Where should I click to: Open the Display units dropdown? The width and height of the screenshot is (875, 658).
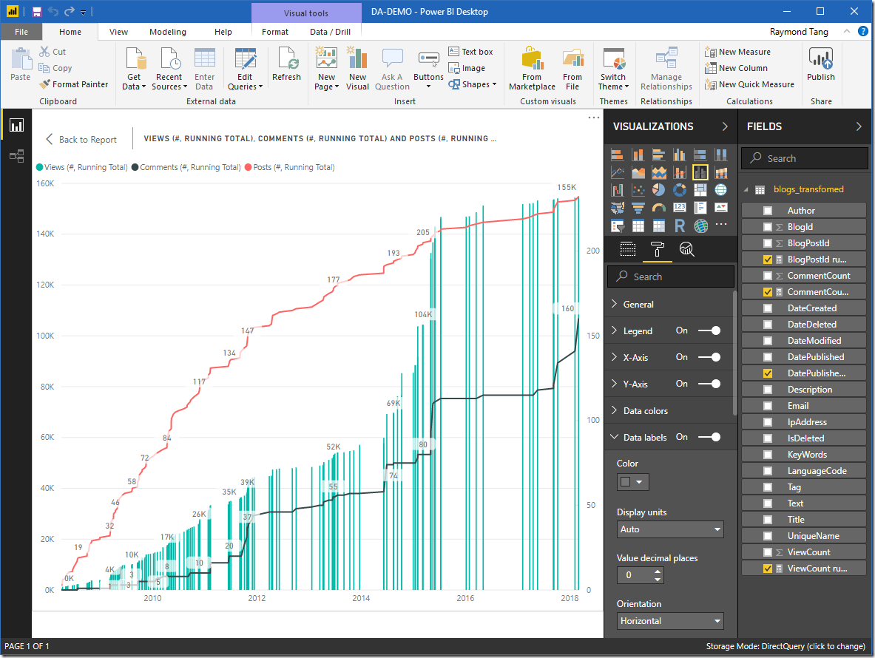(x=670, y=529)
